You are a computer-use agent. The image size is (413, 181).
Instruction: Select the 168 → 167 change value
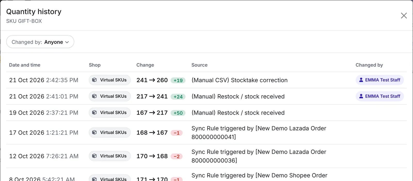pos(152,133)
